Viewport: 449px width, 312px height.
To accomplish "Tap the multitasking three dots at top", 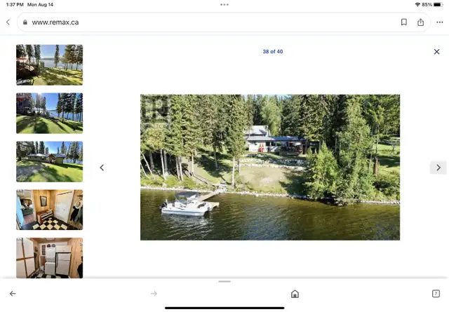I will click(224, 5).
